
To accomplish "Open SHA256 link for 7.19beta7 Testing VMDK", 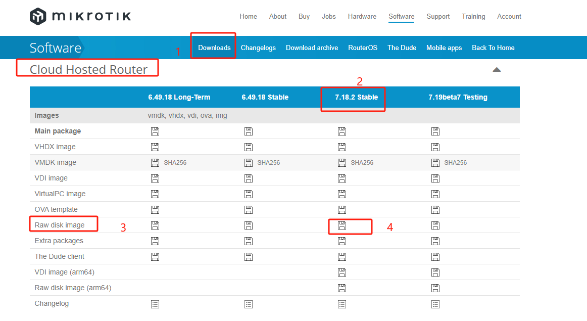I will pos(455,163).
